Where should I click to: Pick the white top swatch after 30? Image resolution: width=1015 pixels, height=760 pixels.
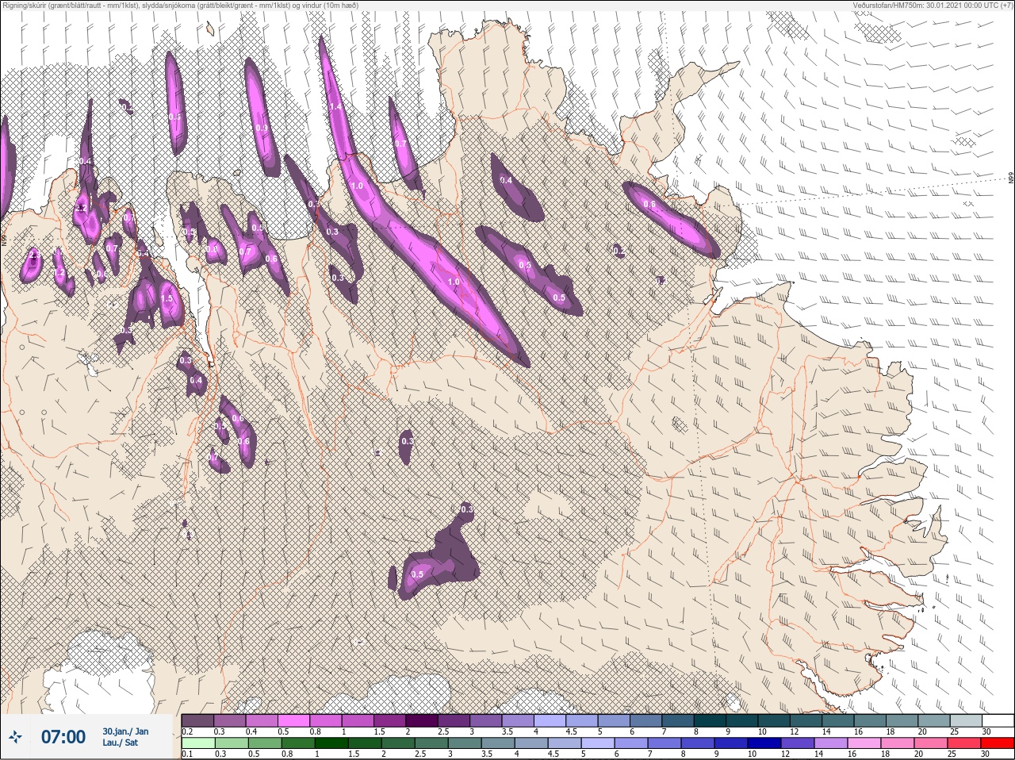pyautogui.click(x=998, y=720)
